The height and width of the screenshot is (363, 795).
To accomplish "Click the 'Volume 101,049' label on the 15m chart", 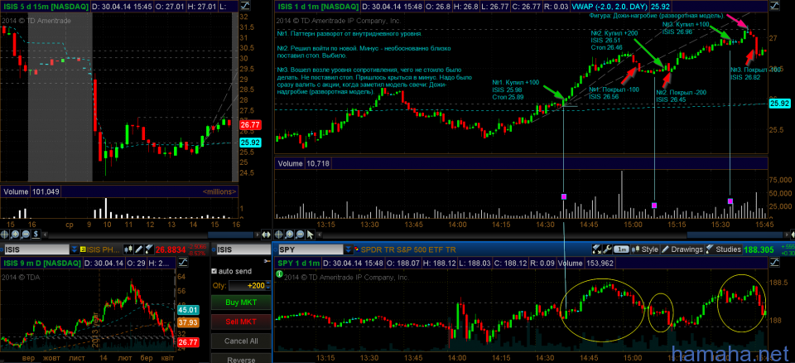I will click(x=32, y=192).
